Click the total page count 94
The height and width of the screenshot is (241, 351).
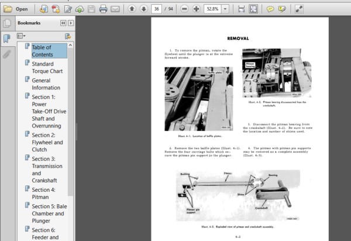click(x=171, y=9)
